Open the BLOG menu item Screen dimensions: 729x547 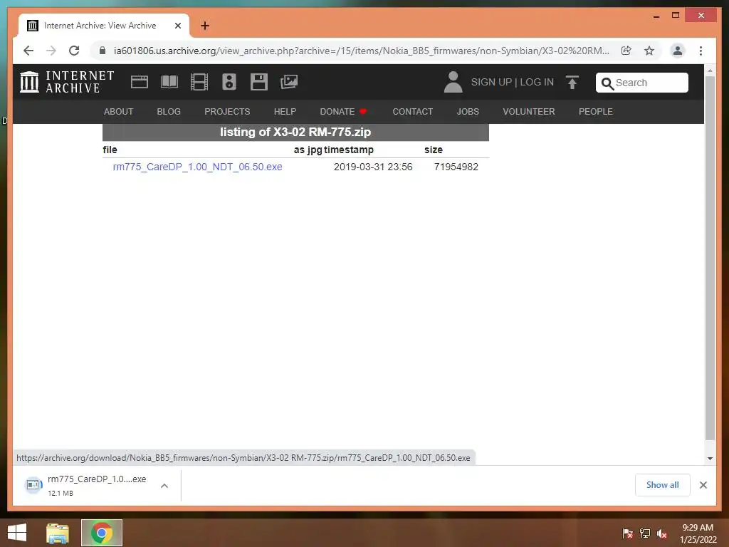click(169, 112)
